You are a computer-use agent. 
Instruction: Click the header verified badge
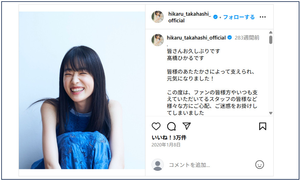click(x=215, y=17)
